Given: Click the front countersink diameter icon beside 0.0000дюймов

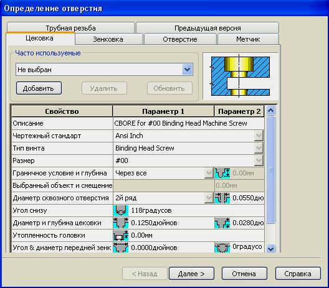Looking at the screenshot, I should tap(121, 248).
